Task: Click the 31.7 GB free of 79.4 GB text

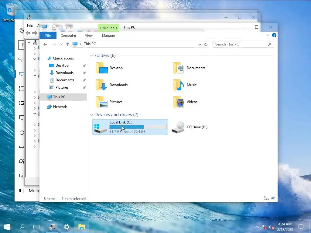Action: 128,132
